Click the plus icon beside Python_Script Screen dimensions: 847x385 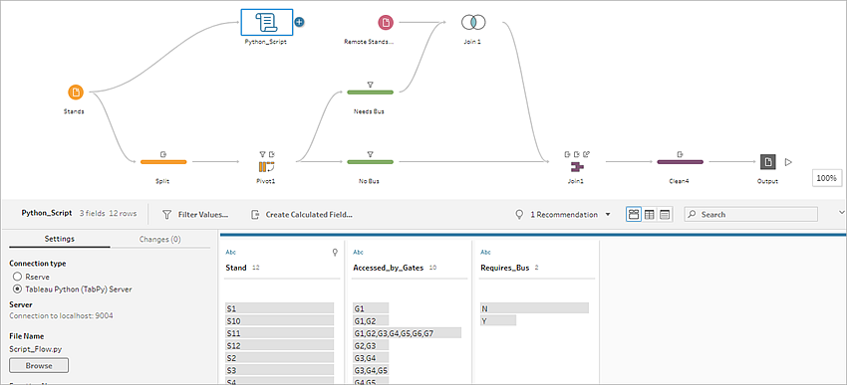pyautogui.click(x=300, y=22)
